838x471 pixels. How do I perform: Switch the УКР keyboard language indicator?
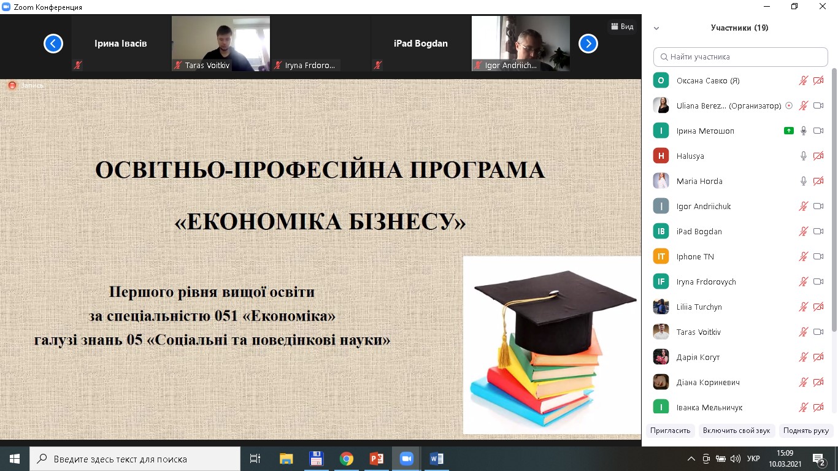tap(754, 459)
